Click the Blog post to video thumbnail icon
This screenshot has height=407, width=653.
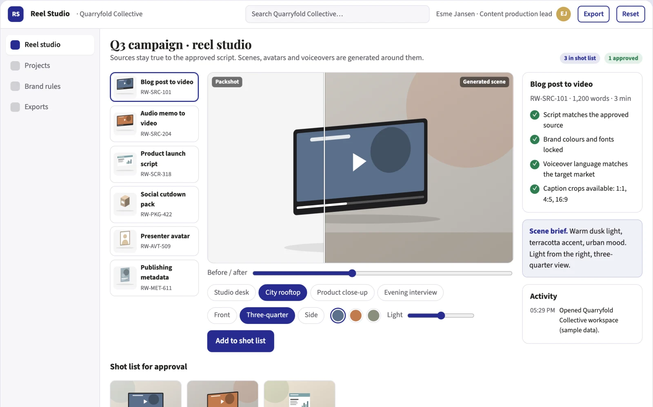[x=125, y=87]
